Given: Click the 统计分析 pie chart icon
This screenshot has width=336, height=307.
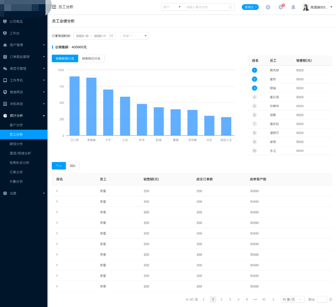Looking at the screenshot, I should [x=5, y=115].
